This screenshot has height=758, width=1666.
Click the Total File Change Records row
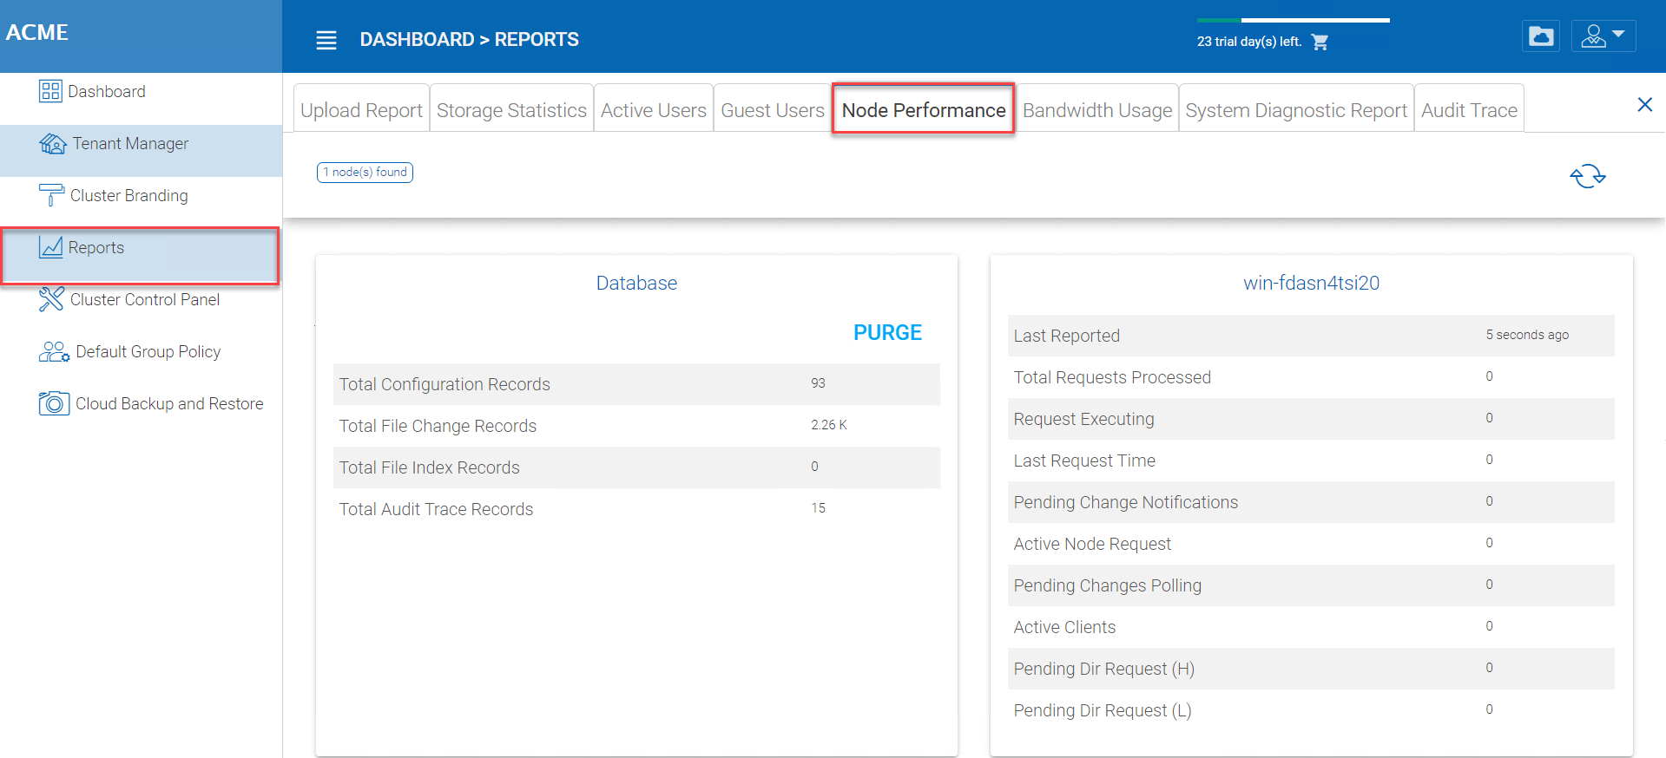coord(636,426)
